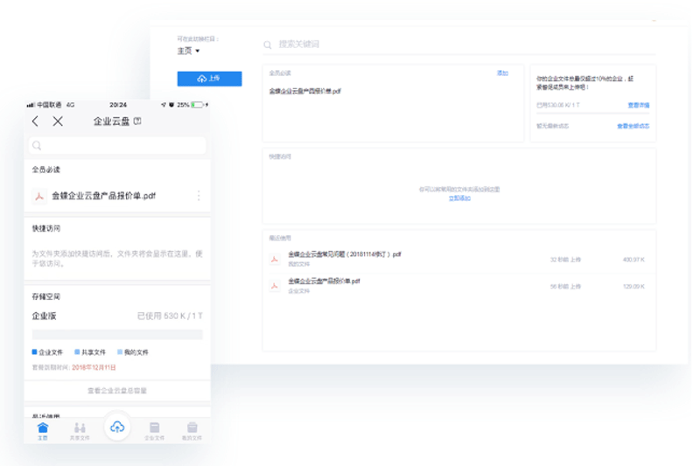Open the help icon beside 企业云盘 title
This screenshot has width=700, height=466.
tap(137, 122)
